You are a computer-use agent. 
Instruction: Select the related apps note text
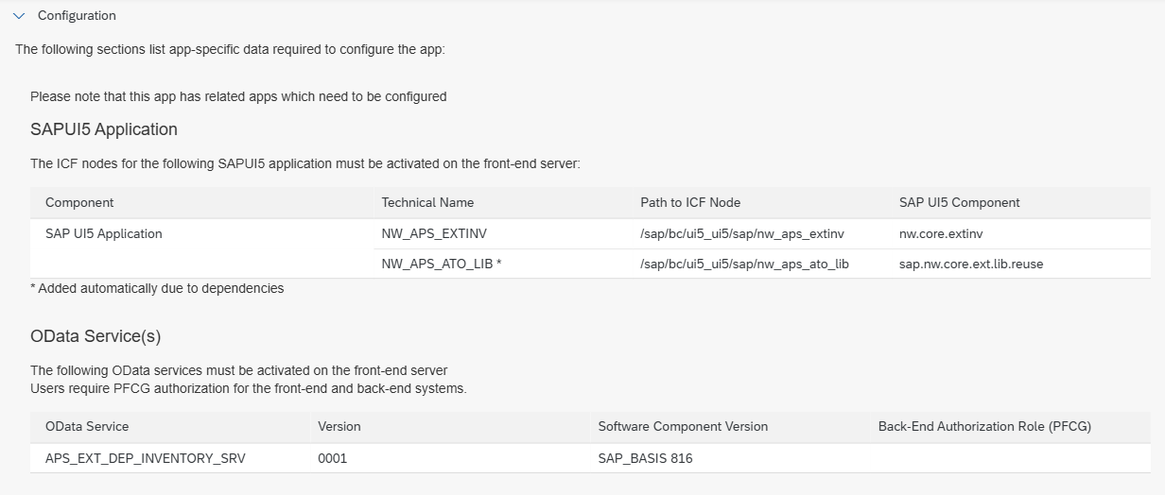click(x=238, y=96)
